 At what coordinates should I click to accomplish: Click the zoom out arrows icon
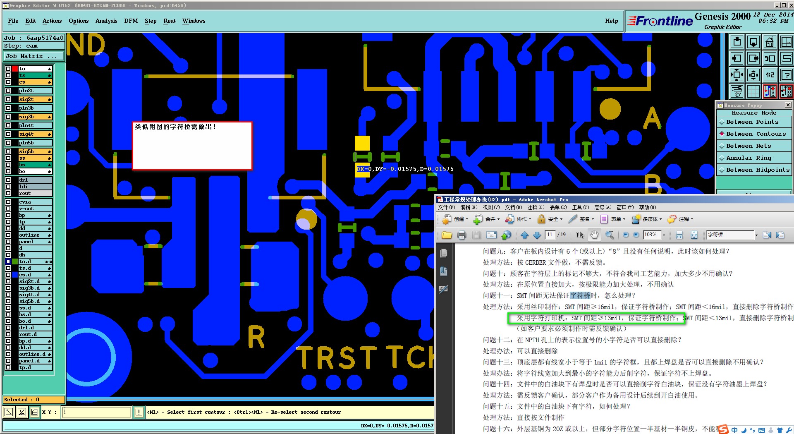737,75
